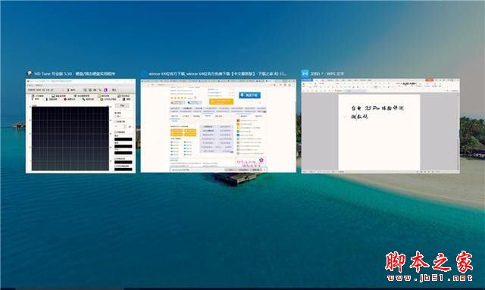This screenshot has height=290, width=485.
Task: Click the title '文档1 * - WPS 文字'
Action: [327, 73]
